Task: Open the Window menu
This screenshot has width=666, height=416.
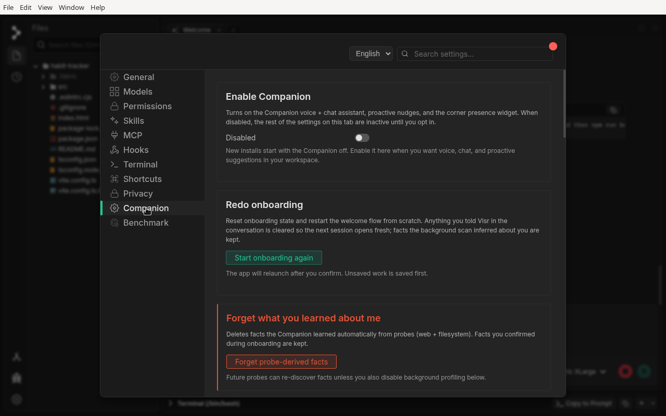Action: tap(71, 7)
